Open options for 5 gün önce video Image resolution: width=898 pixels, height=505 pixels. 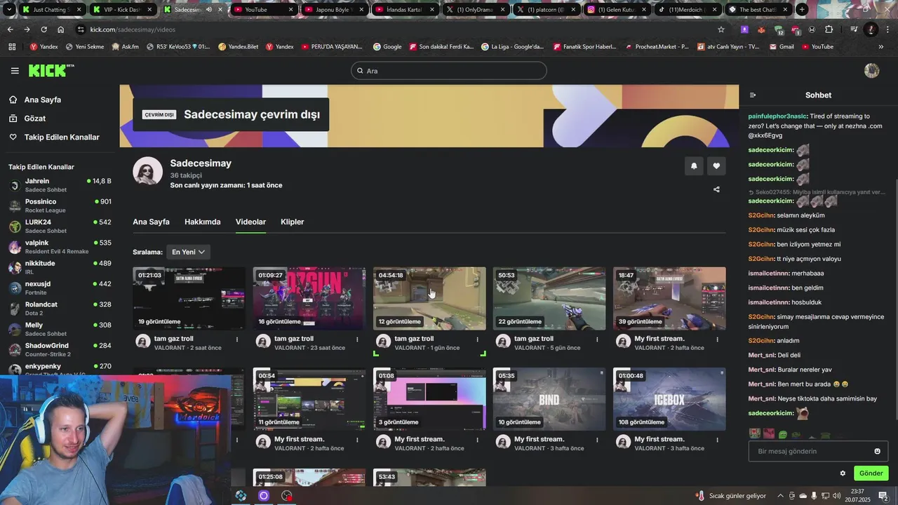[x=597, y=339]
